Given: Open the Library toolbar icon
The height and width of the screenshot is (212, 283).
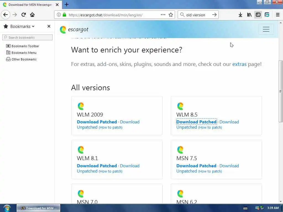Looking at the screenshot, I should [x=249, y=15].
